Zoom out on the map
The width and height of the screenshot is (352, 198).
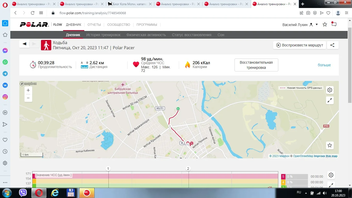pyautogui.click(x=28, y=98)
